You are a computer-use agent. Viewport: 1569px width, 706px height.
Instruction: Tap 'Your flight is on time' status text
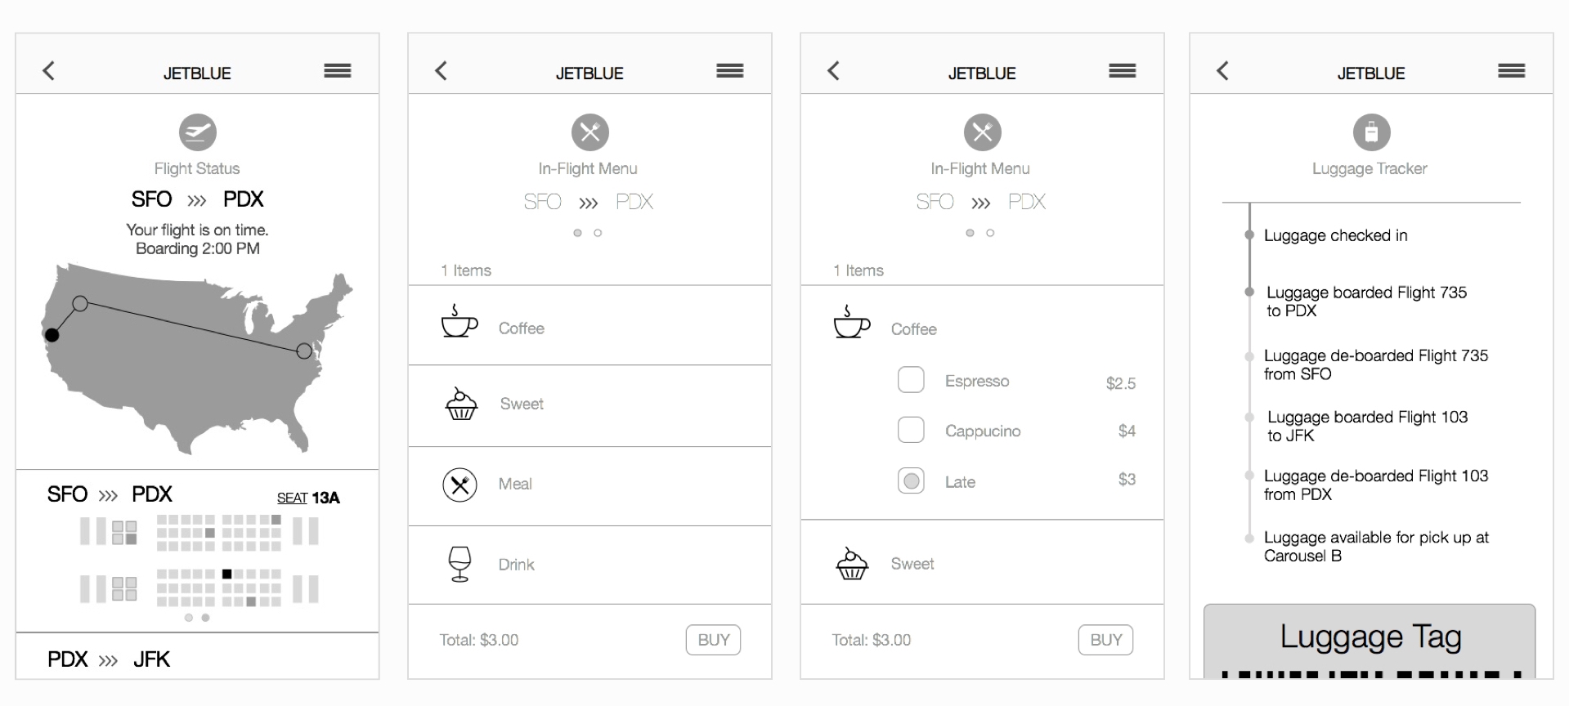(x=197, y=230)
